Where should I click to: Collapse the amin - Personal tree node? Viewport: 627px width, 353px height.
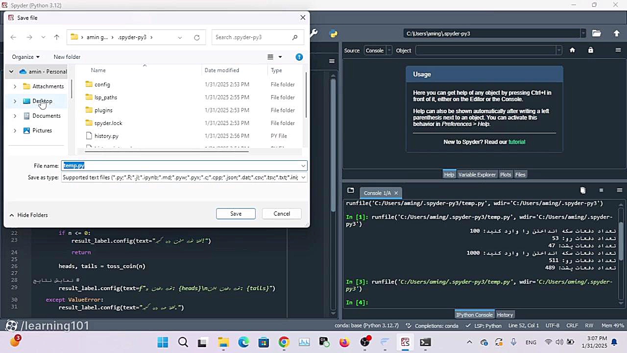[x=11, y=72]
